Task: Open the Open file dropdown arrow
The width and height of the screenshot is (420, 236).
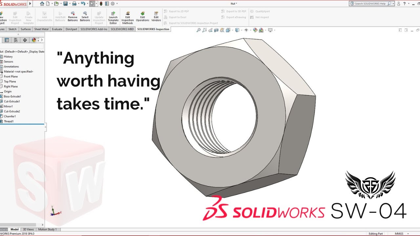Action: [x=61, y=4]
